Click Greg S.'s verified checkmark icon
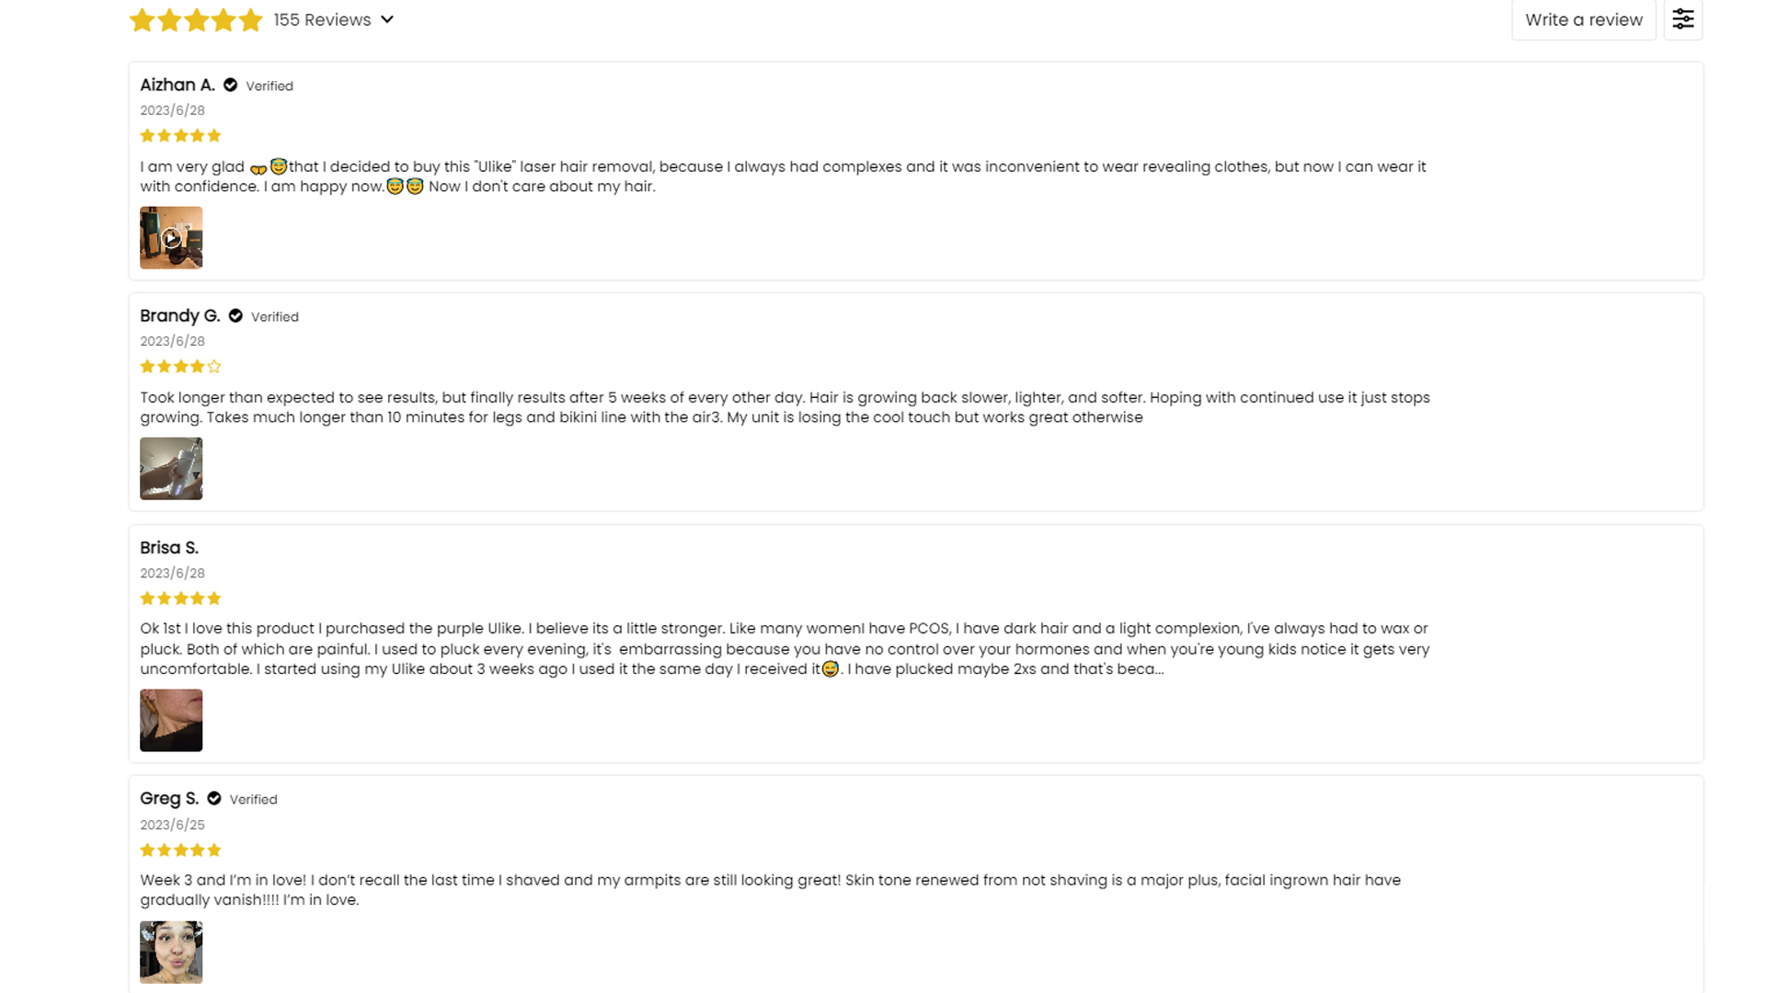Viewport: 1766px width, 993px height. [x=214, y=799]
